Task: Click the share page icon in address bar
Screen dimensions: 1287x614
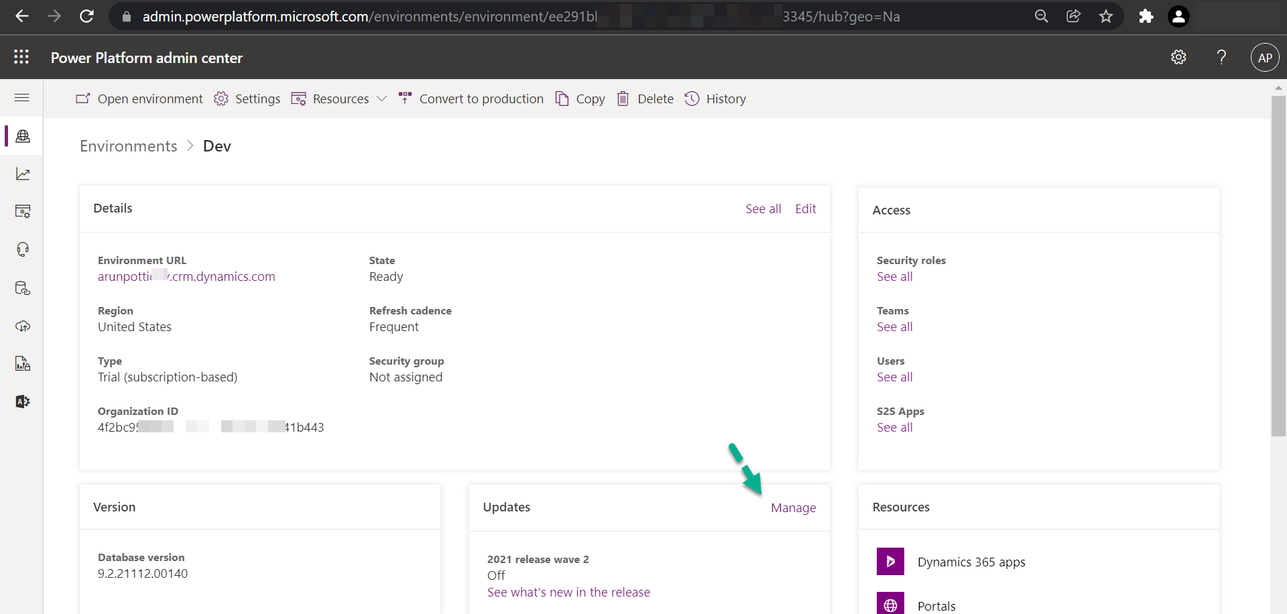Action: pyautogui.click(x=1073, y=16)
